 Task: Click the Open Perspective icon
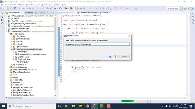coord(185,8)
